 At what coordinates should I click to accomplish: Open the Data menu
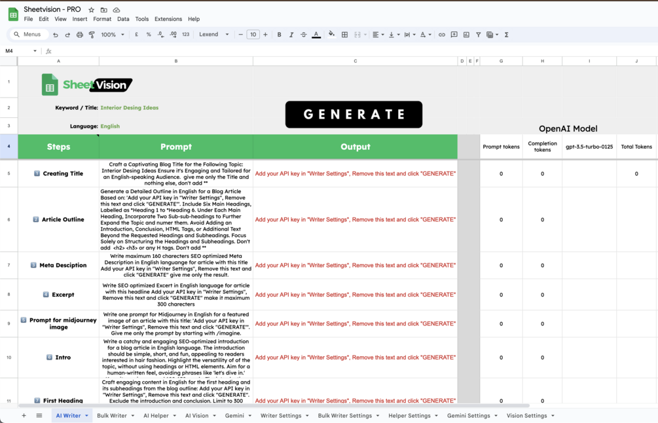coord(123,19)
